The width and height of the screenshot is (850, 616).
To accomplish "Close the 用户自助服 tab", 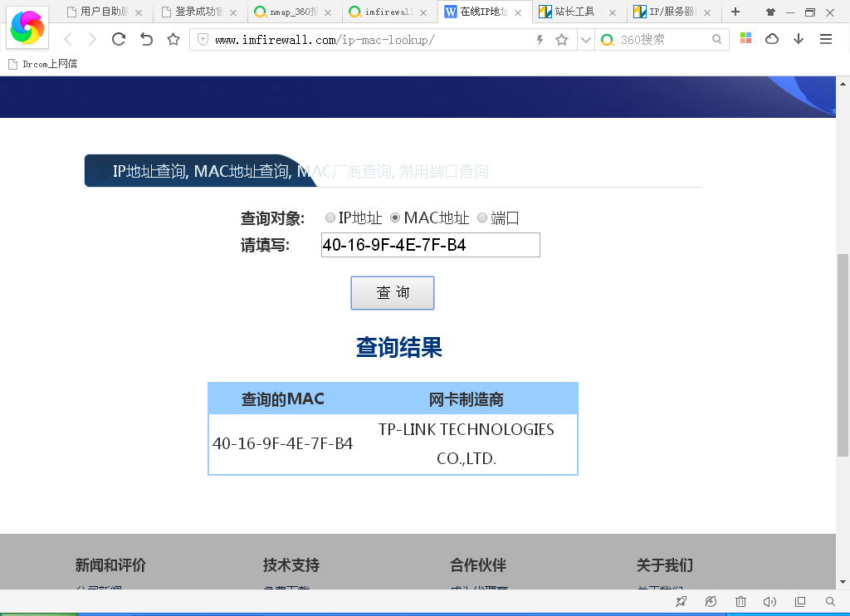I will point(139,12).
